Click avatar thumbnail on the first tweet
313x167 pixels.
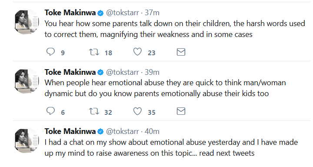click(27, 22)
